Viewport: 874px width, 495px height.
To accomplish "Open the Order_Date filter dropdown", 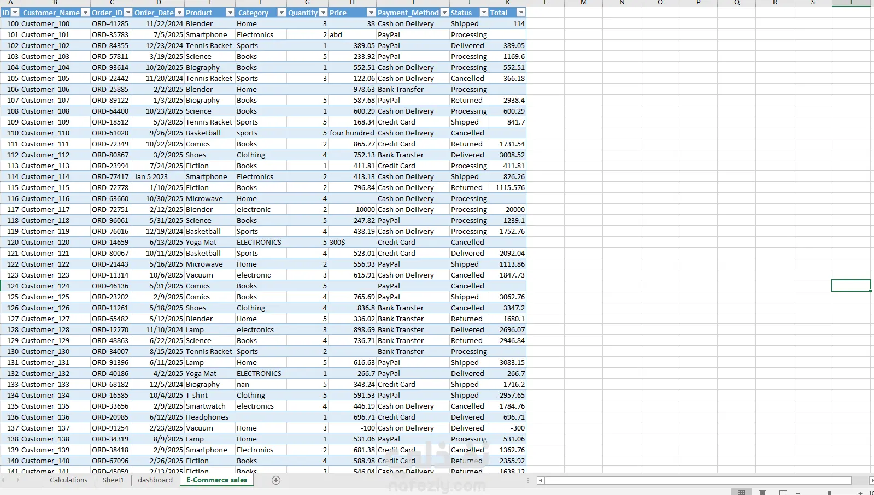I will tap(179, 13).
